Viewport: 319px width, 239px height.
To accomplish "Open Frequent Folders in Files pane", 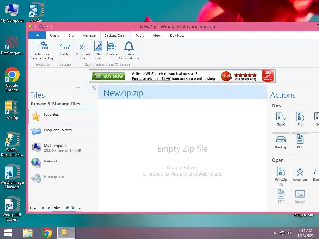I will tap(63, 132).
